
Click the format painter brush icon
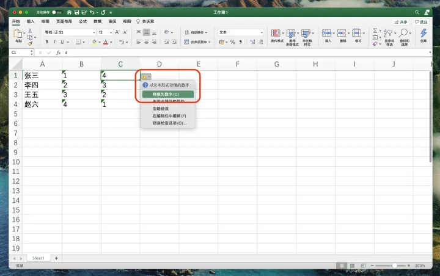coord(31,43)
